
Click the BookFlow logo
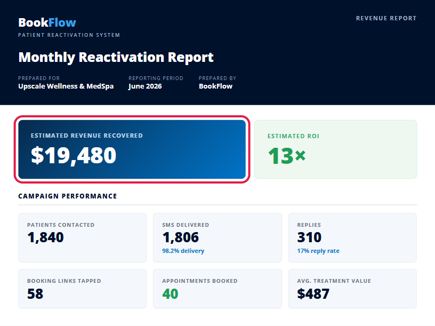47,22
